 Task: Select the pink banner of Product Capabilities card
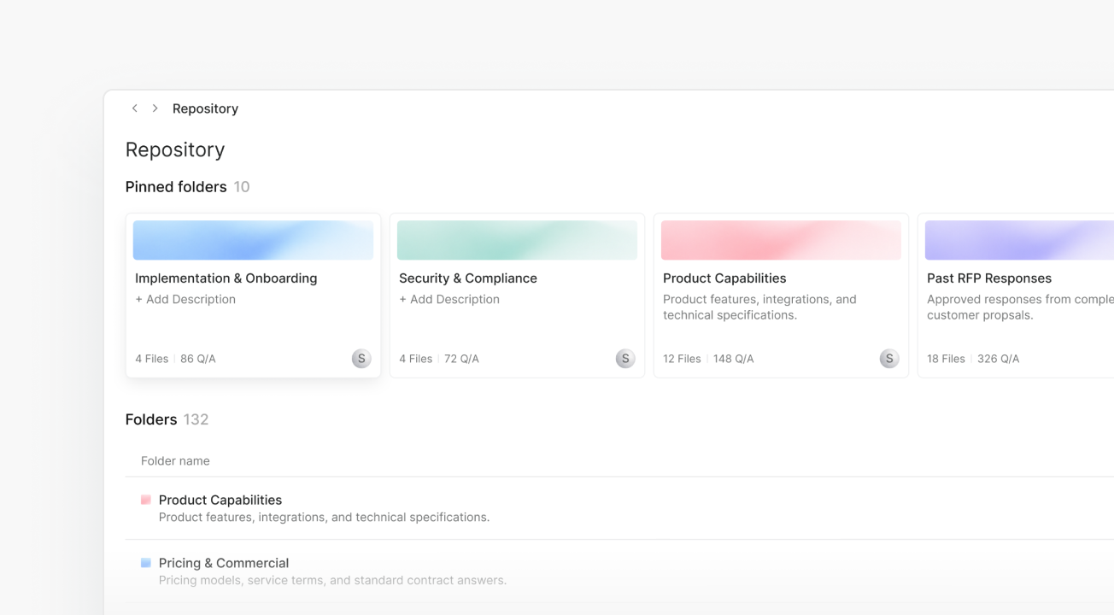[781, 240]
